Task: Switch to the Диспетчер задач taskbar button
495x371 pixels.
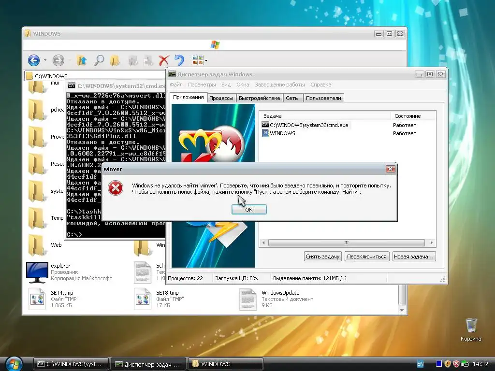Action: coord(148,364)
